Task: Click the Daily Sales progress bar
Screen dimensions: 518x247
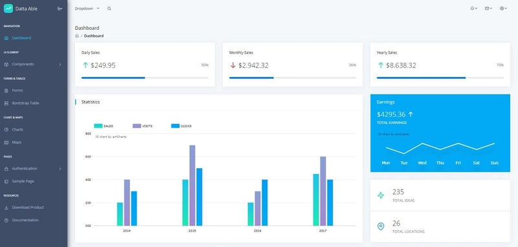Action: pyautogui.click(x=145, y=78)
